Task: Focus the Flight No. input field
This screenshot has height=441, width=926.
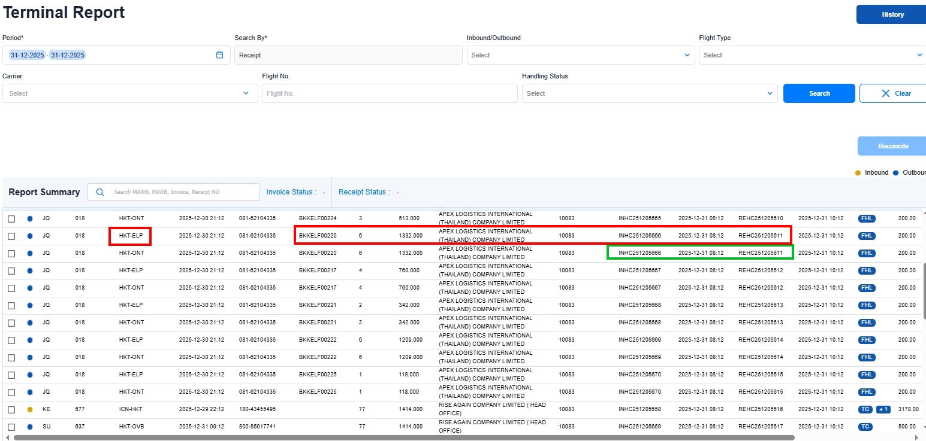Action: click(x=389, y=93)
